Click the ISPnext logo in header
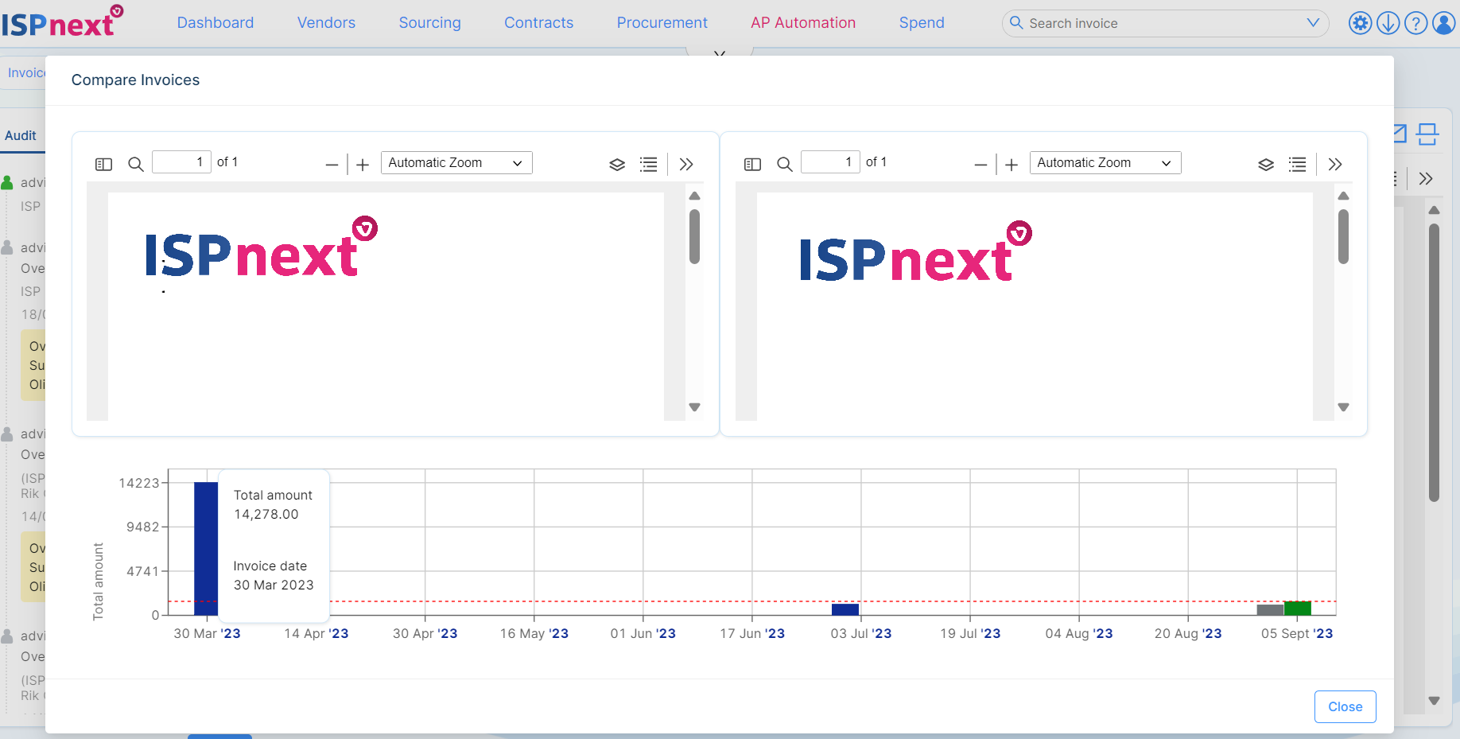 62,21
